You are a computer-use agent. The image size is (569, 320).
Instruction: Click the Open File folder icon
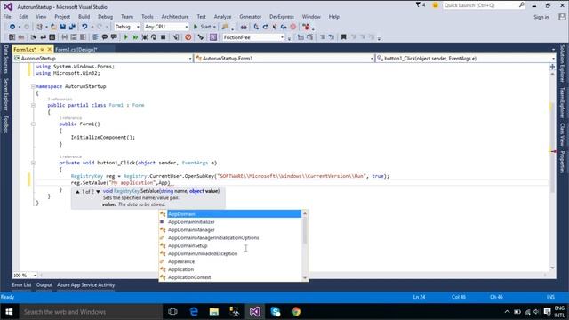[53, 27]
